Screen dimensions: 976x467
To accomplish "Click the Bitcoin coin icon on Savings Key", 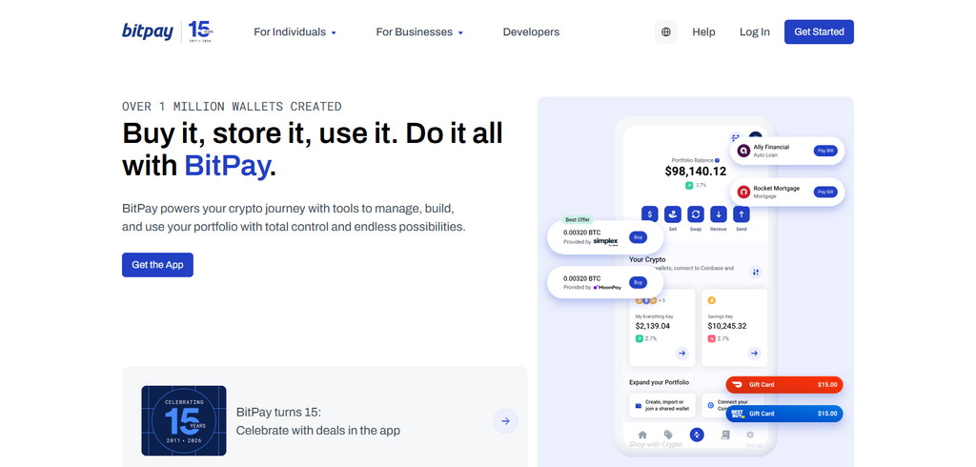I will tap(711, 301).
